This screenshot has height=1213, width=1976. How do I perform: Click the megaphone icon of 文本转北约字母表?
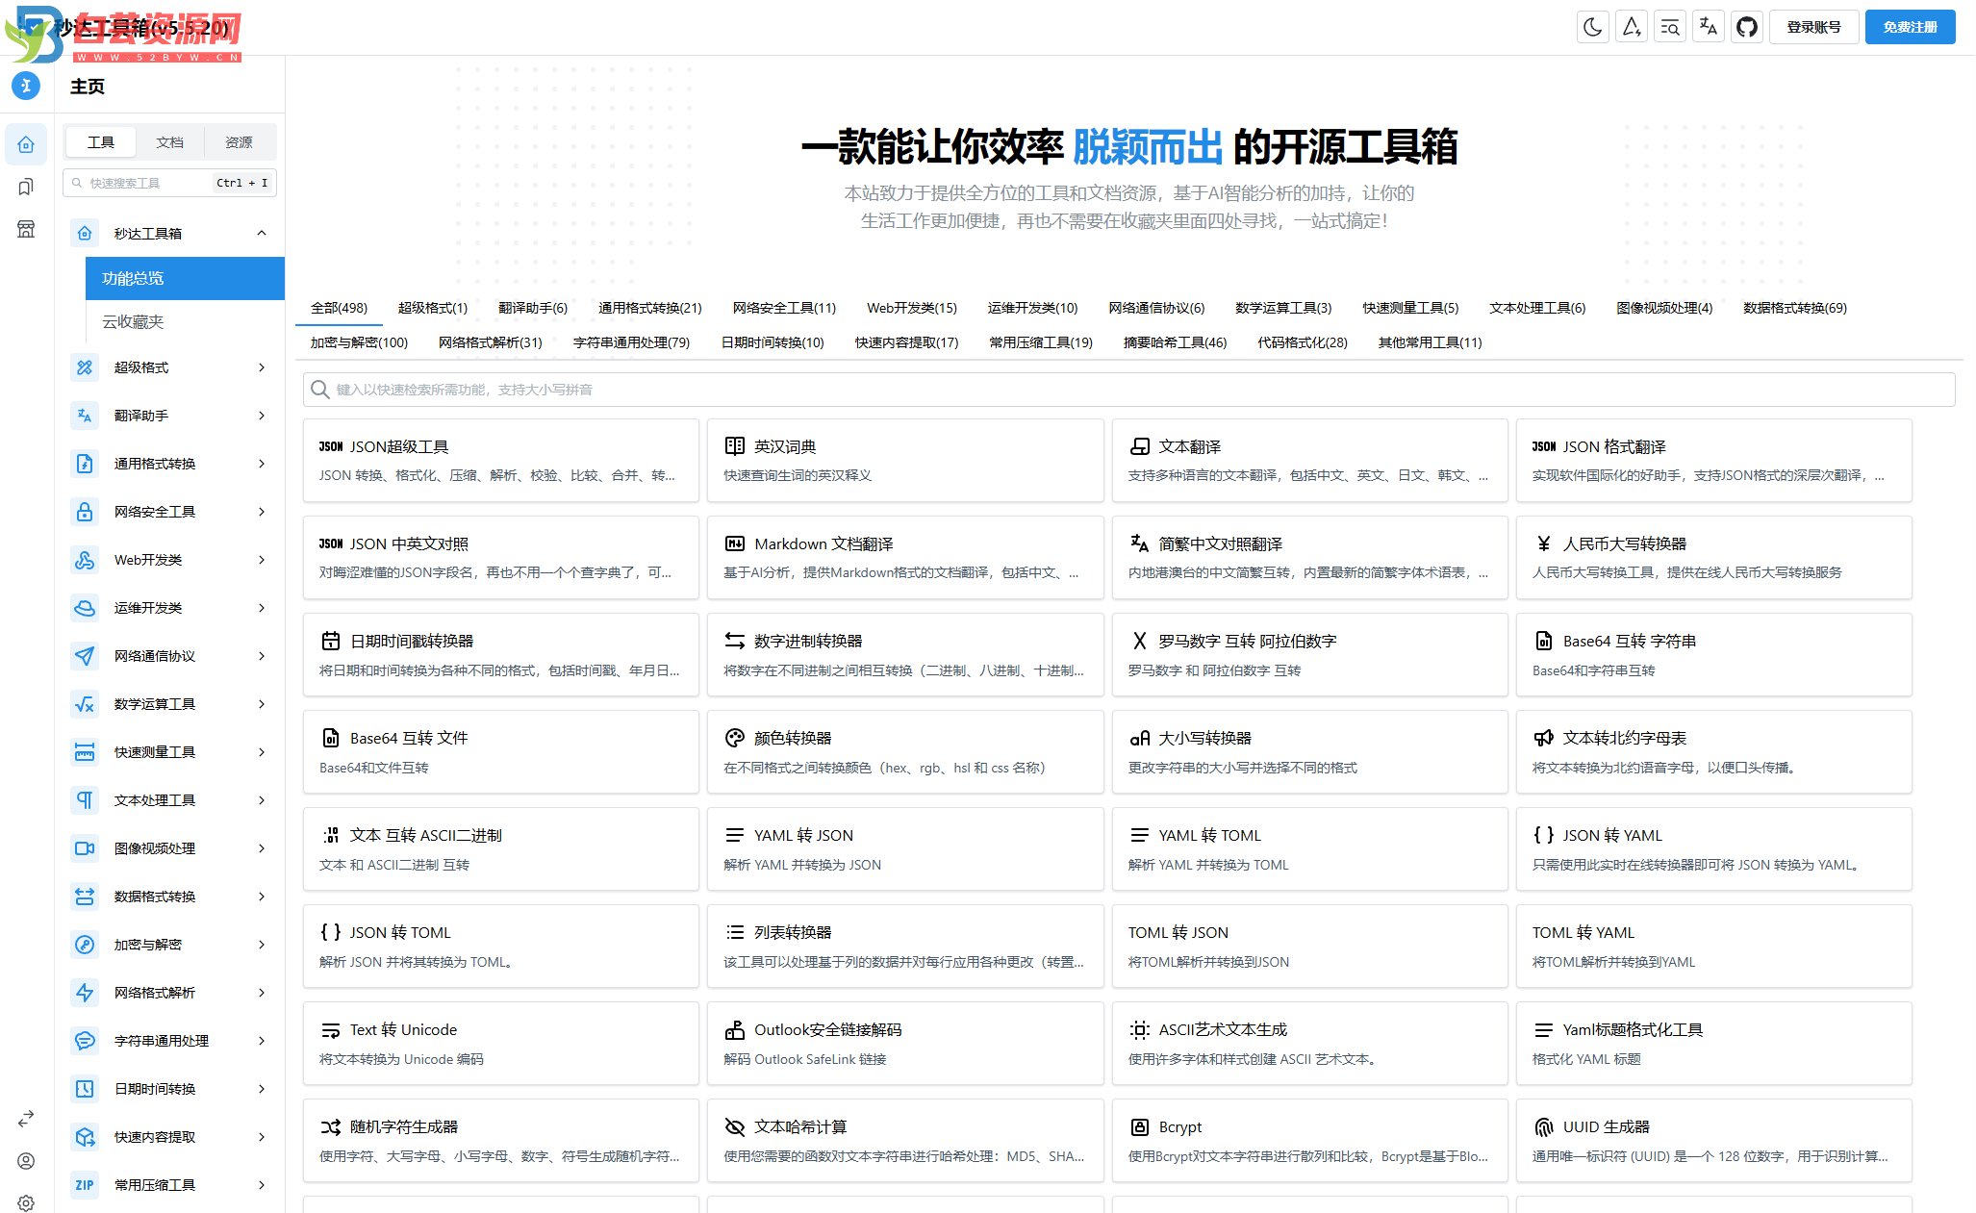(1544, 738)
